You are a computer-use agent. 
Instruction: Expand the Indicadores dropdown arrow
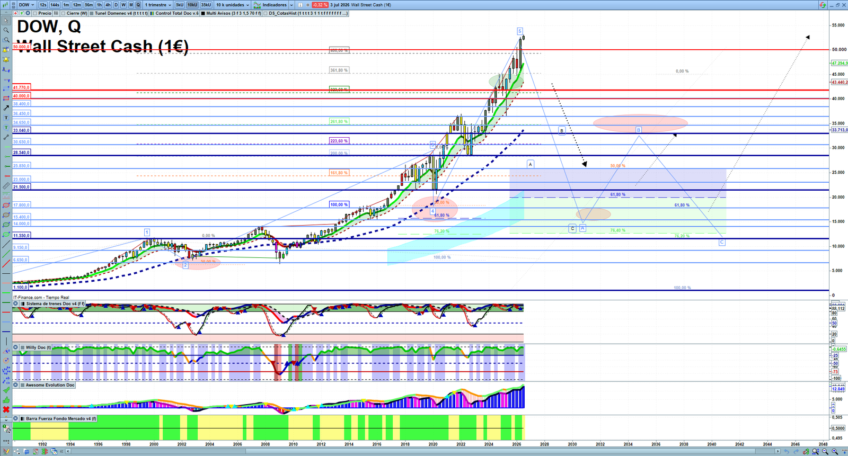(291, 5)
